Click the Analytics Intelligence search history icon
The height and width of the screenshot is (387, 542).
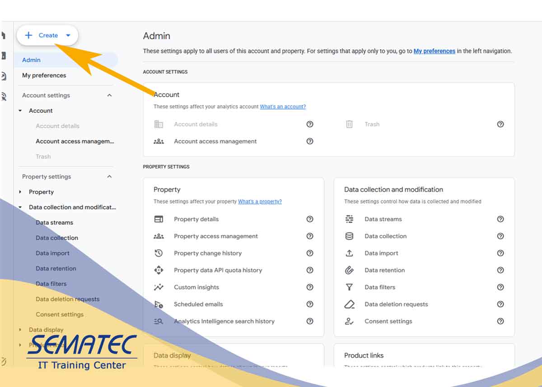pyautogui.click(x=159, y=322)
